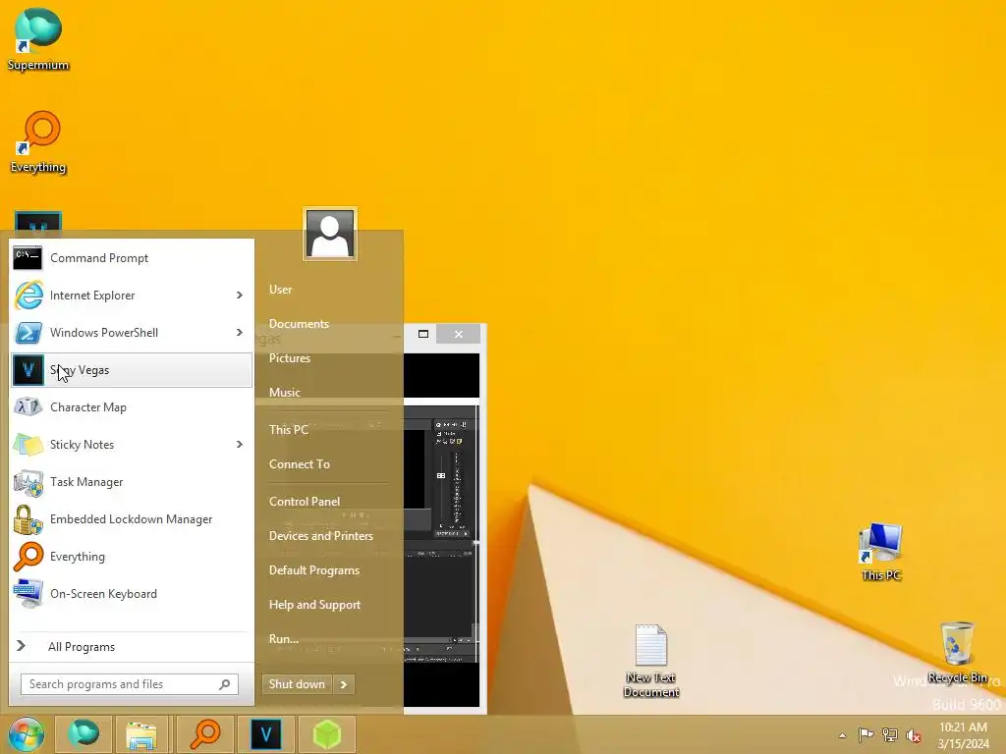Open the User folder link
The image size is (1006, 754).
(280, 290)
